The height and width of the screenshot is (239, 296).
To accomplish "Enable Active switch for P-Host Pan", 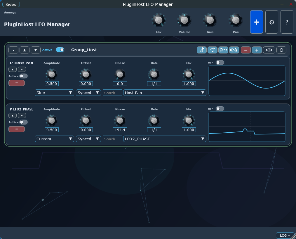I will (x=23, y=76).
